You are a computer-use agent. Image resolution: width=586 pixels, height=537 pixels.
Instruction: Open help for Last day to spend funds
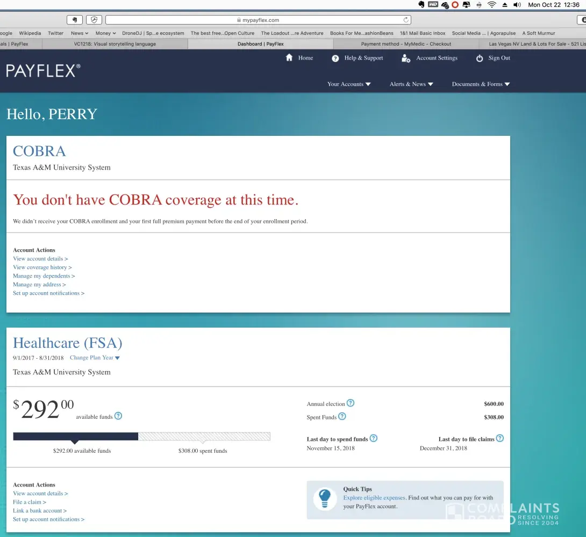point(373,438)
